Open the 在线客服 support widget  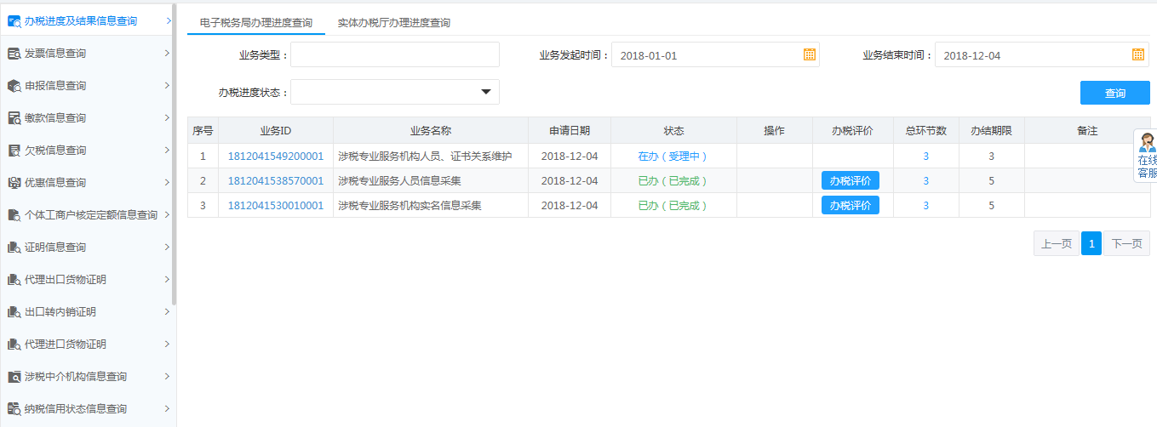point(1147,156)
